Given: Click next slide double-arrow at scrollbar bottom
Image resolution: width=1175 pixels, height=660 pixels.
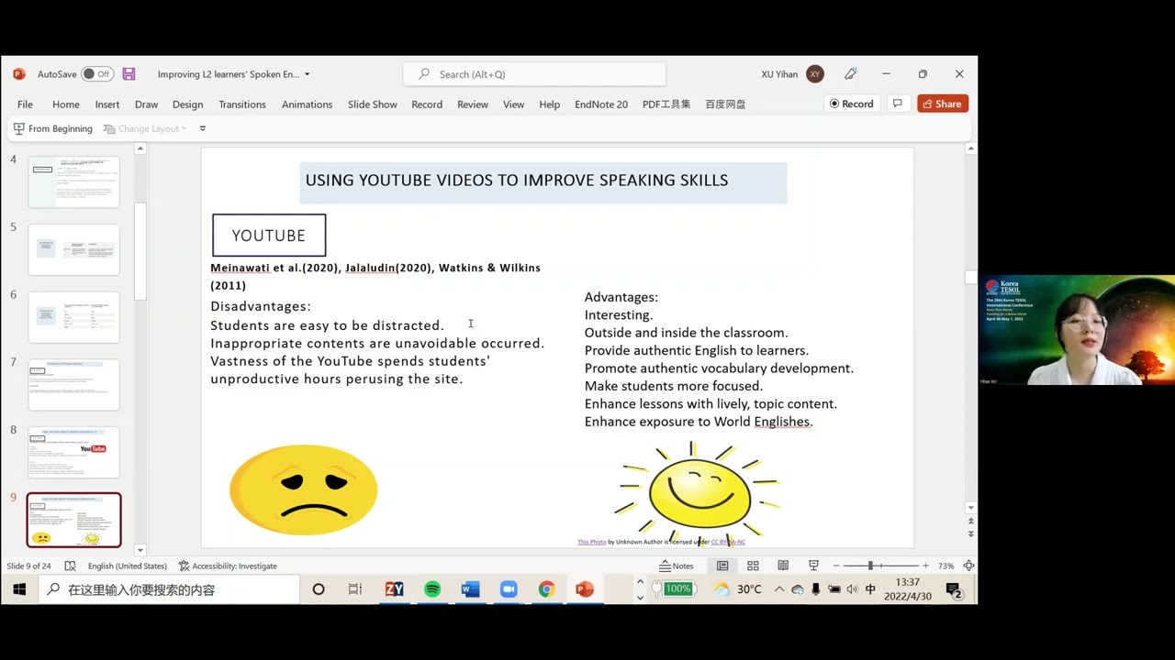Looking at the screenshot, I should click(x=970, y=533).
